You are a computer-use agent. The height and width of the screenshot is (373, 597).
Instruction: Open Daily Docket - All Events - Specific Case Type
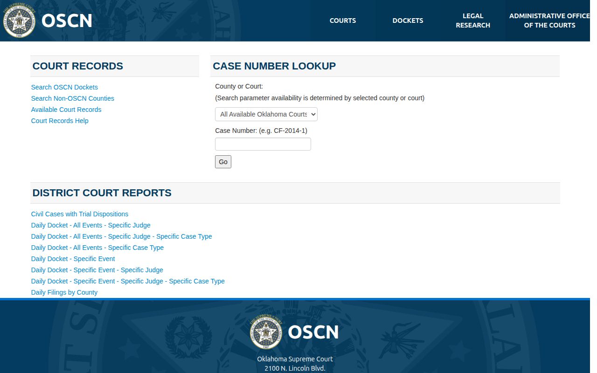[x=97, y=248]
